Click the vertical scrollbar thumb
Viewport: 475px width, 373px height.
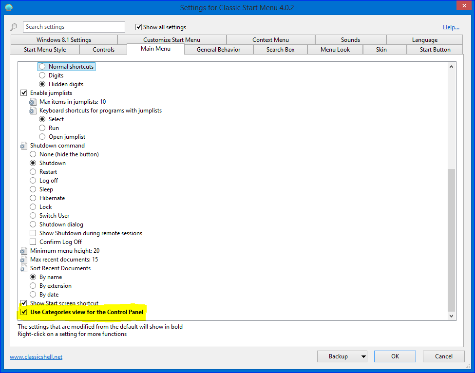tap(451, 239)
